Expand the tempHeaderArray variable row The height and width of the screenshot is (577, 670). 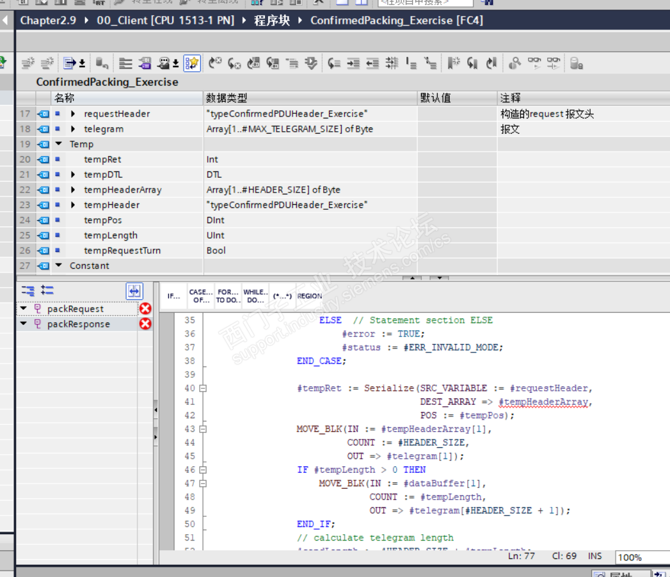click(x=73, y=190)
